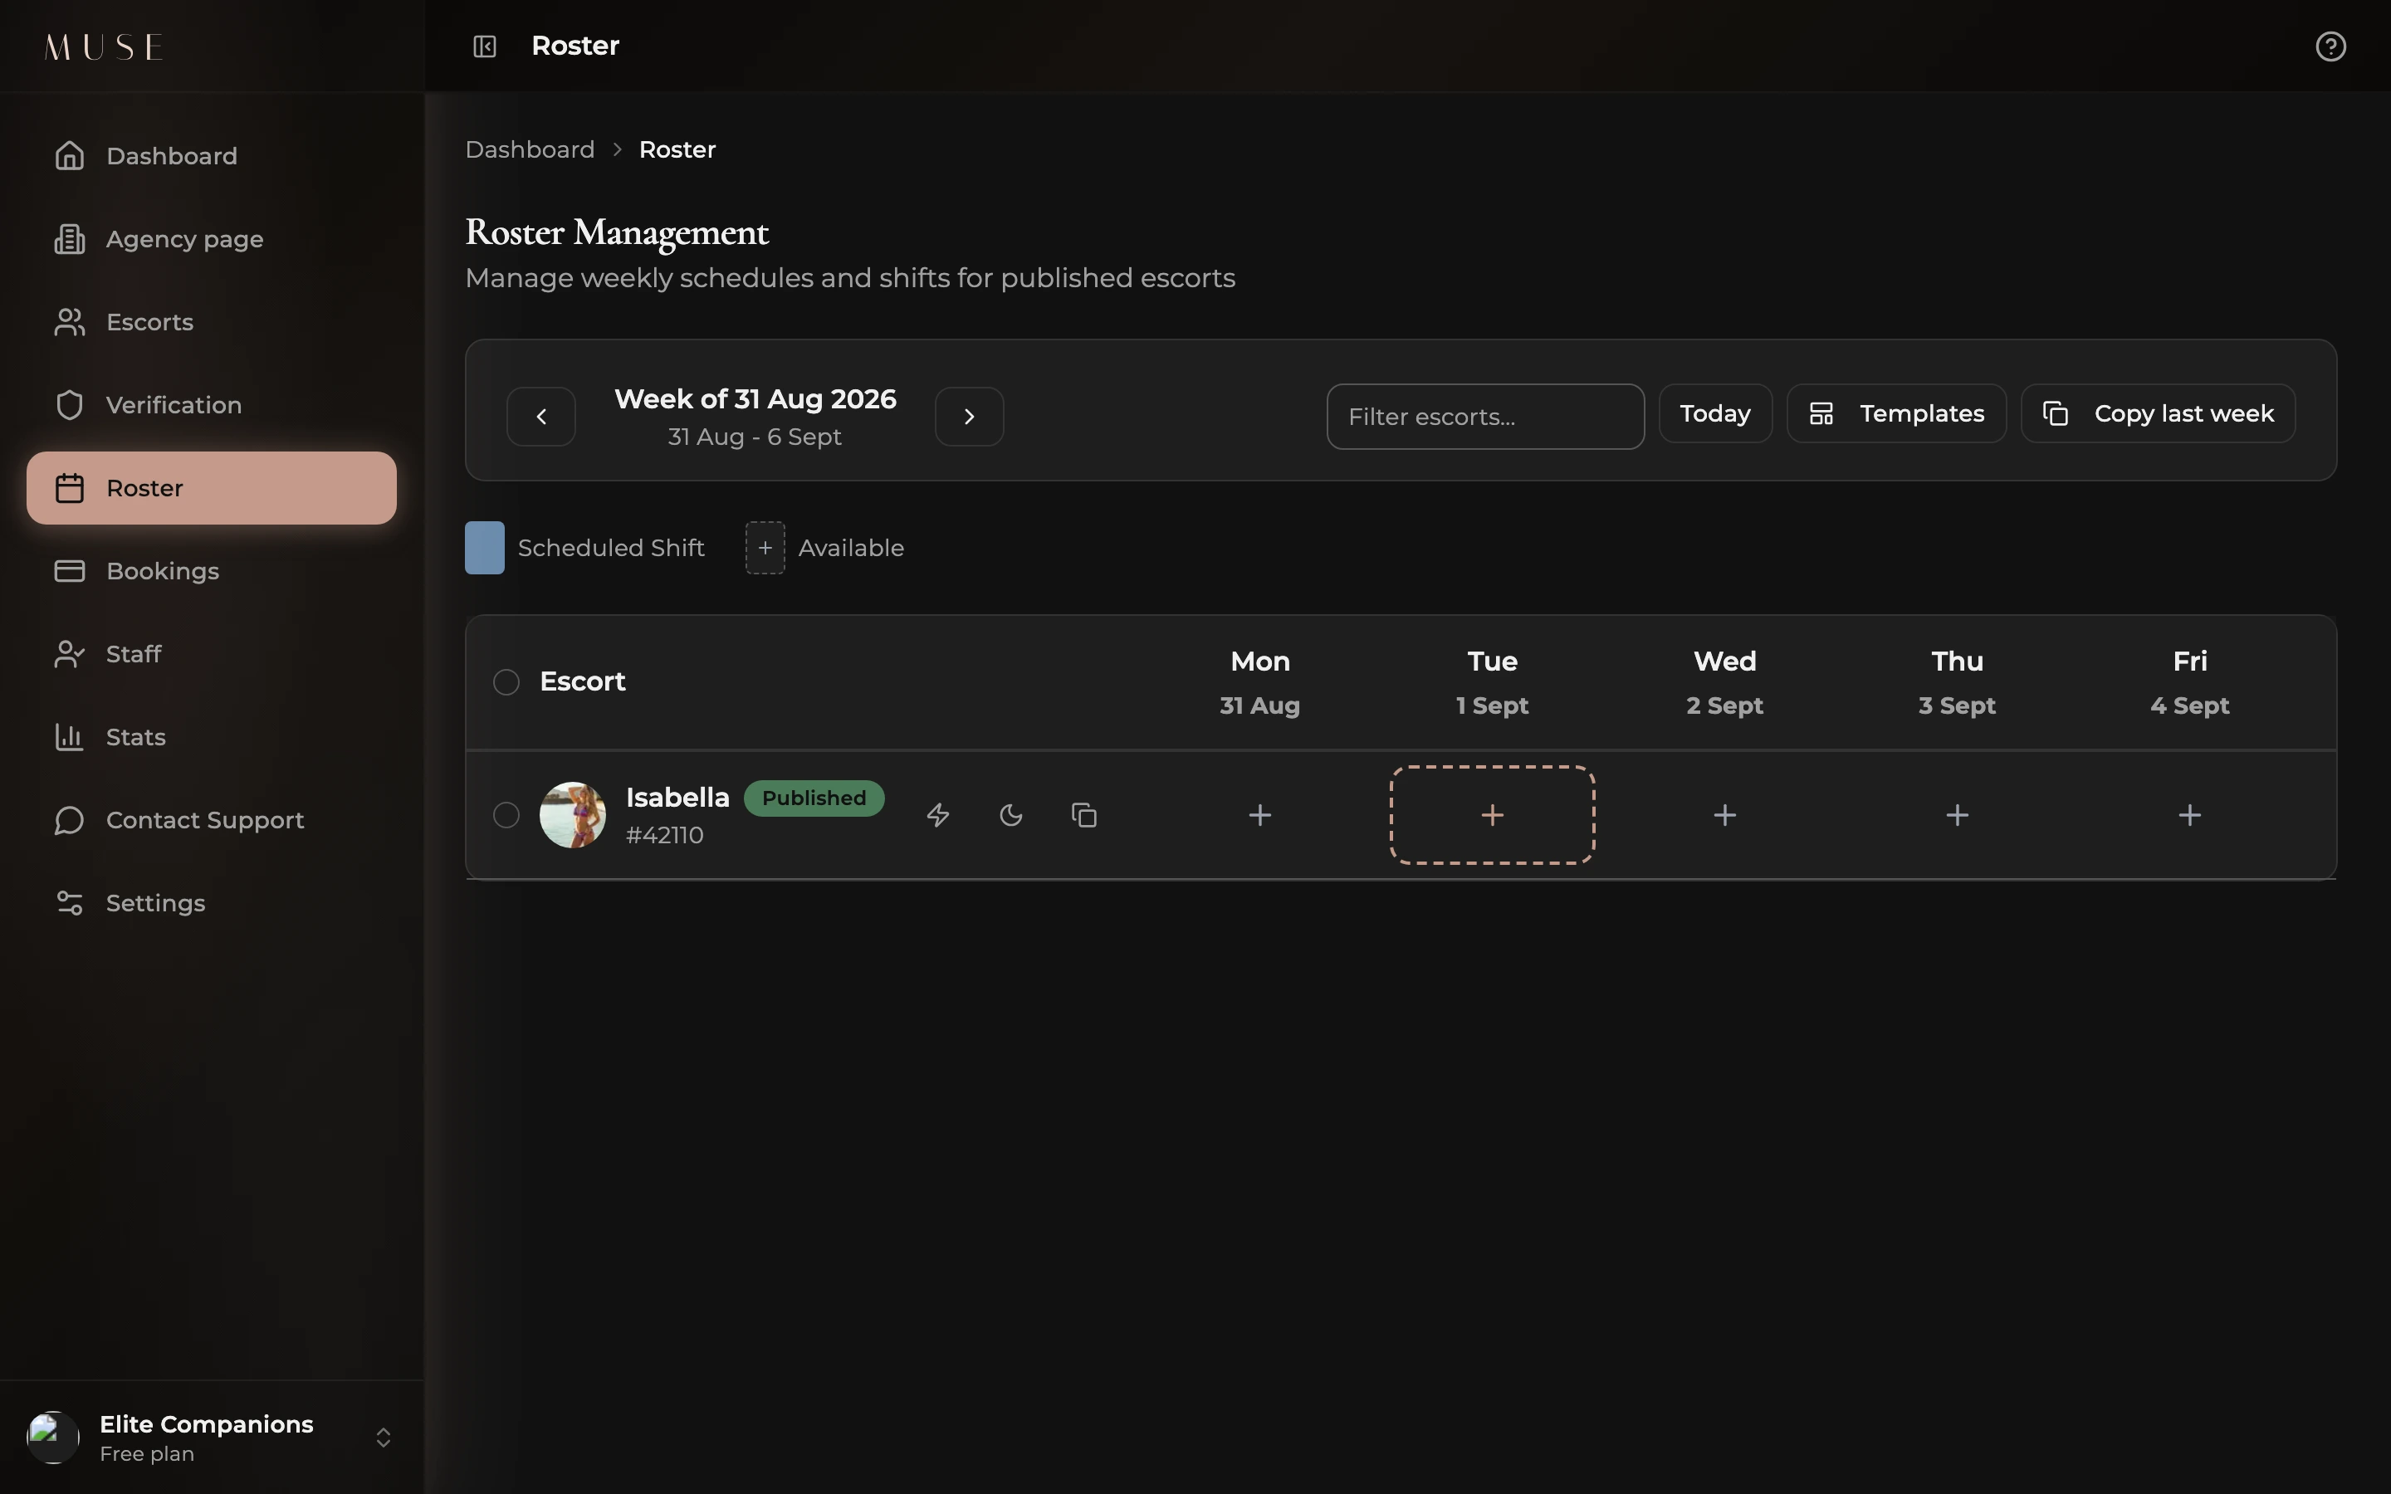Select all escorts with the header checkbox
The image size is (2391, 1494).
click(506, 681)
